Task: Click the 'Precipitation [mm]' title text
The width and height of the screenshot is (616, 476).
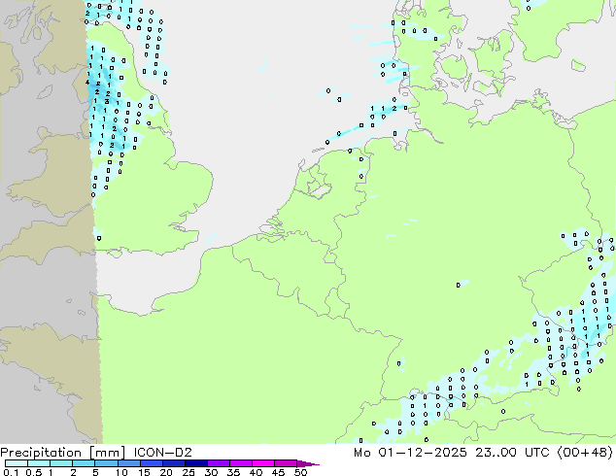Action: pyautogui.click(x=63, y=452)
